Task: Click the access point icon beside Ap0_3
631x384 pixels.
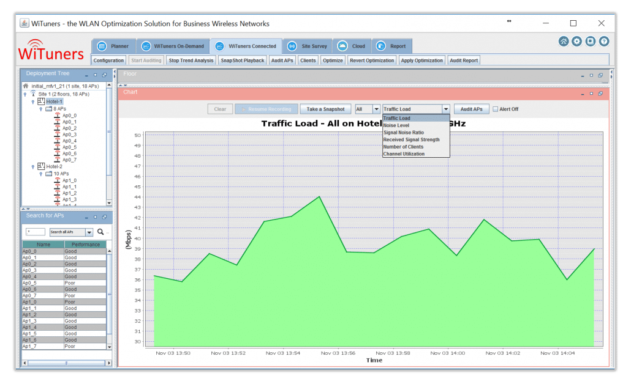Action: click(x=57, y=135)
